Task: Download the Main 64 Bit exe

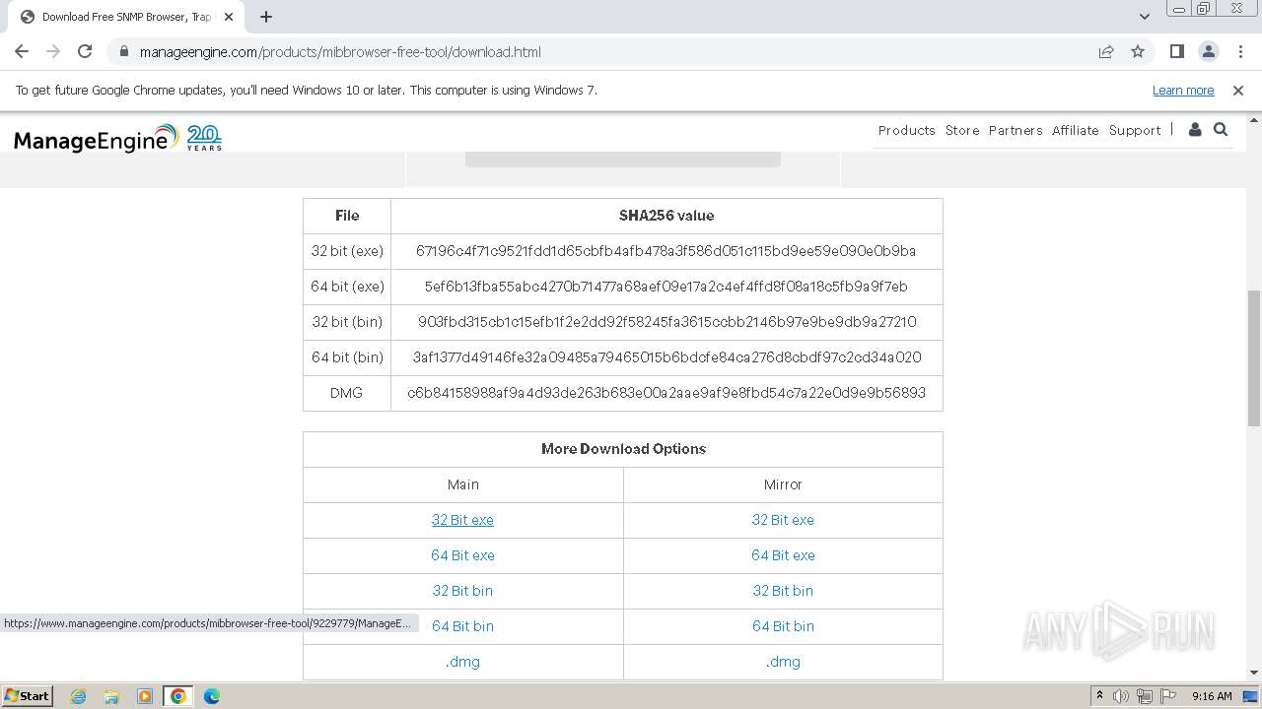Action: (x=462, y=555)
